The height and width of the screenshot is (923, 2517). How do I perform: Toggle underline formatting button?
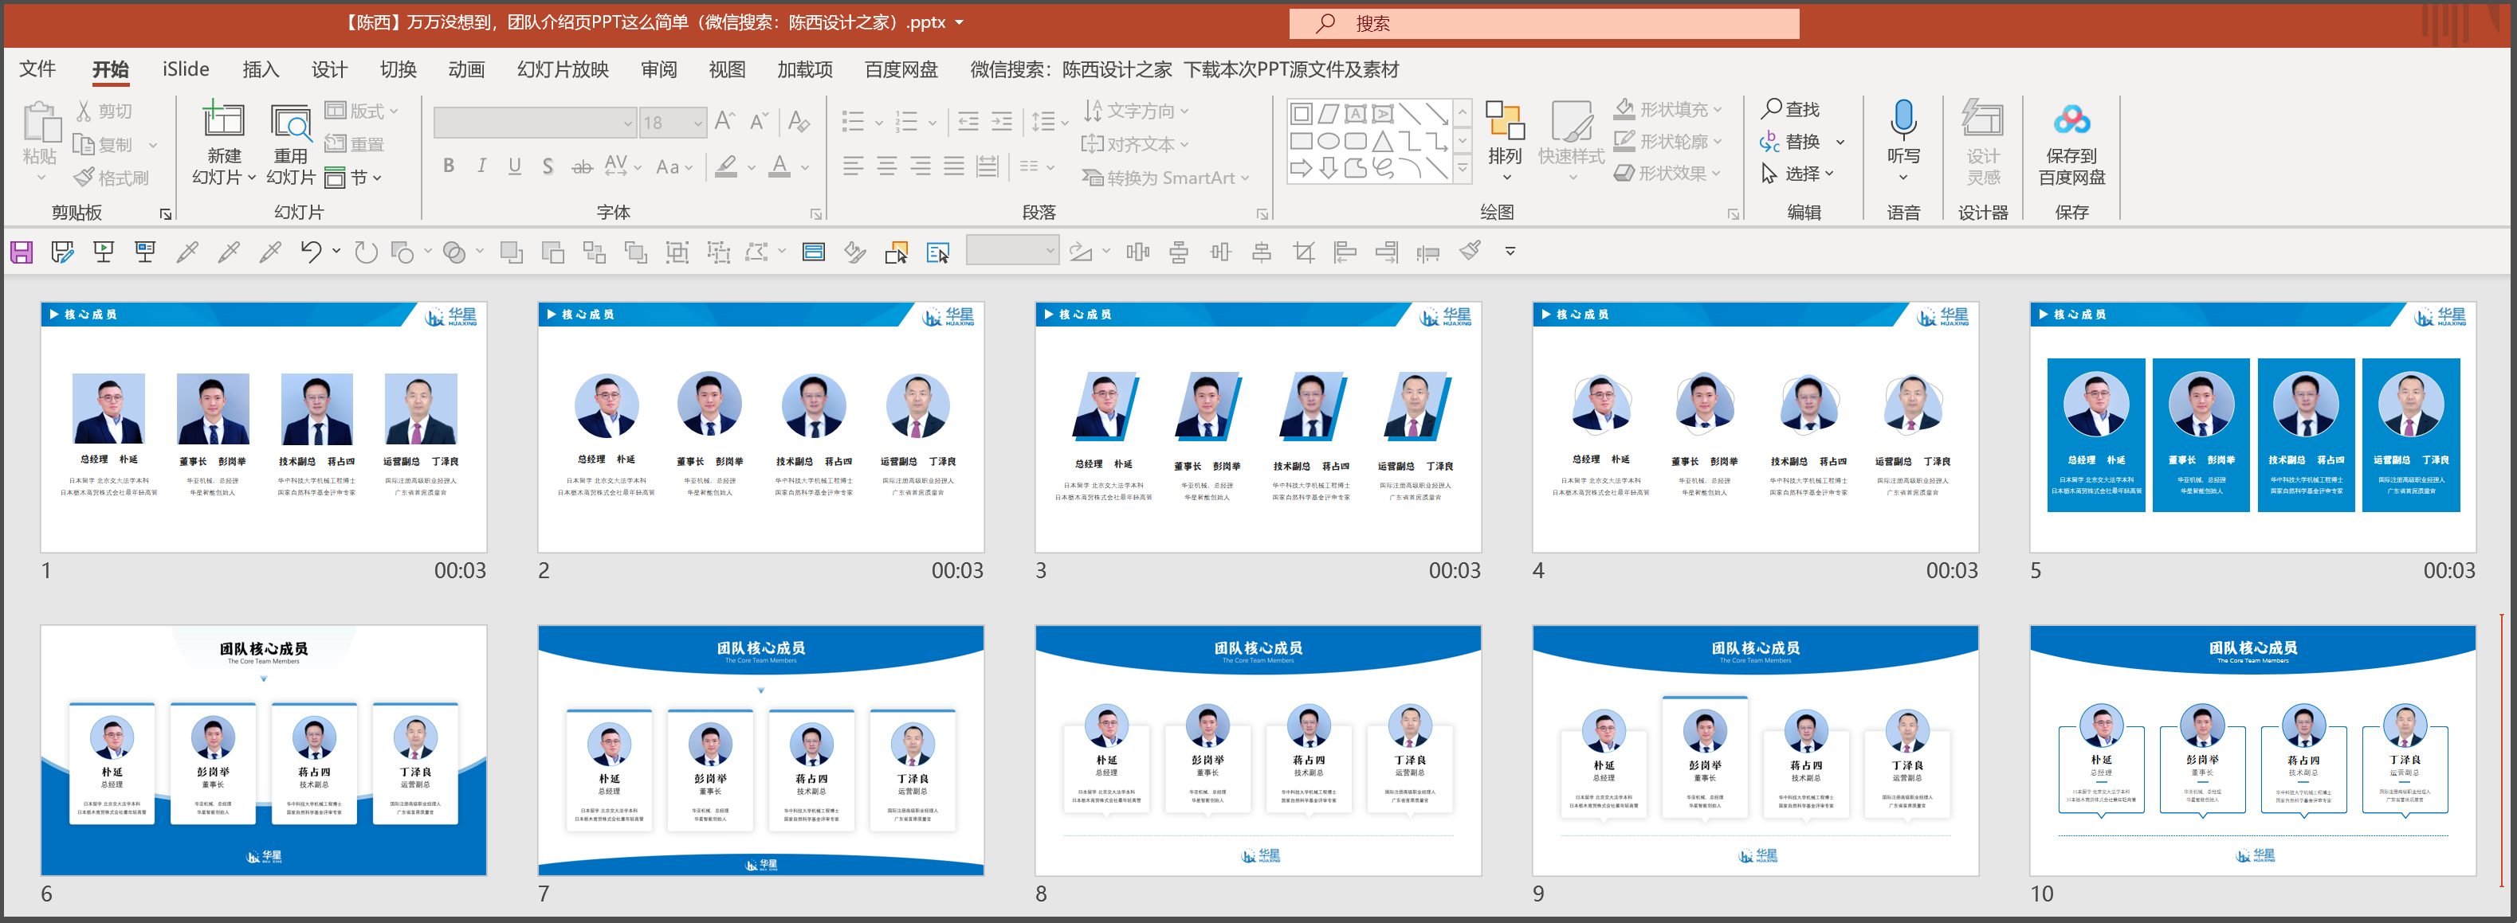tap(515, 166)
